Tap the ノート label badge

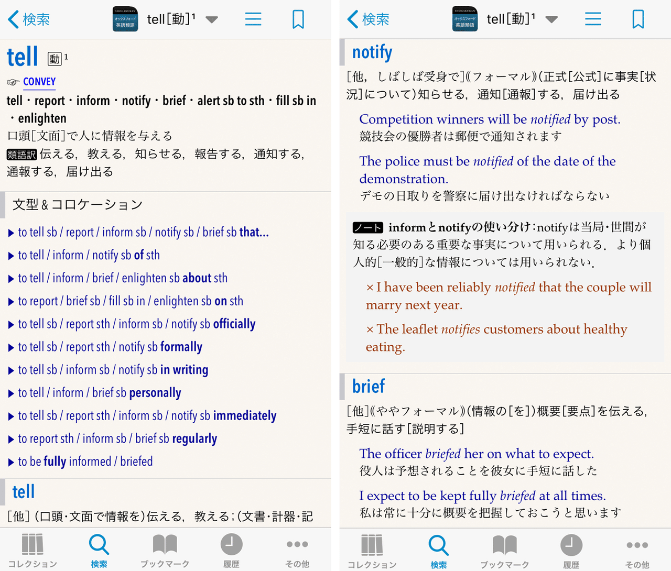[367, 227]
